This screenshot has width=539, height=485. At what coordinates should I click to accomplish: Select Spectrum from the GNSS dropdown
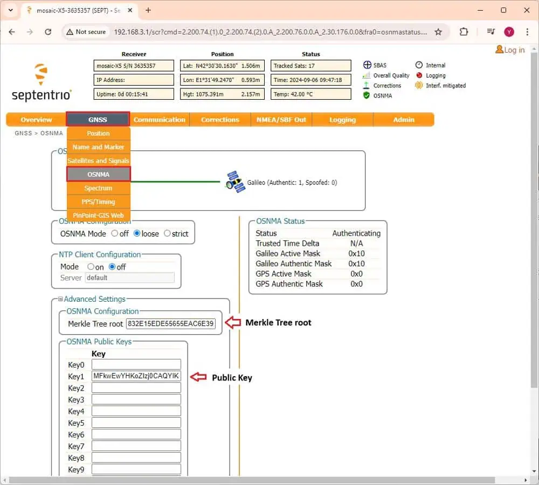[x=98, y=188]
